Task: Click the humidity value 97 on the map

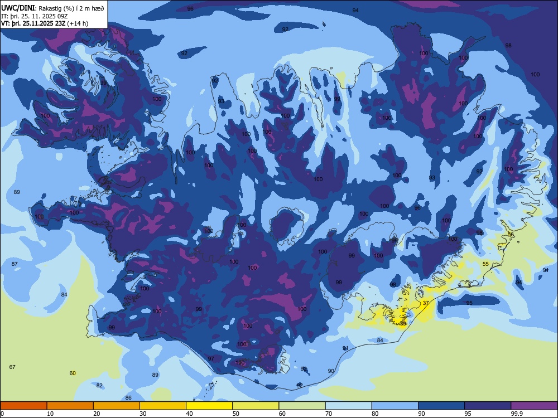Action: 211,358
